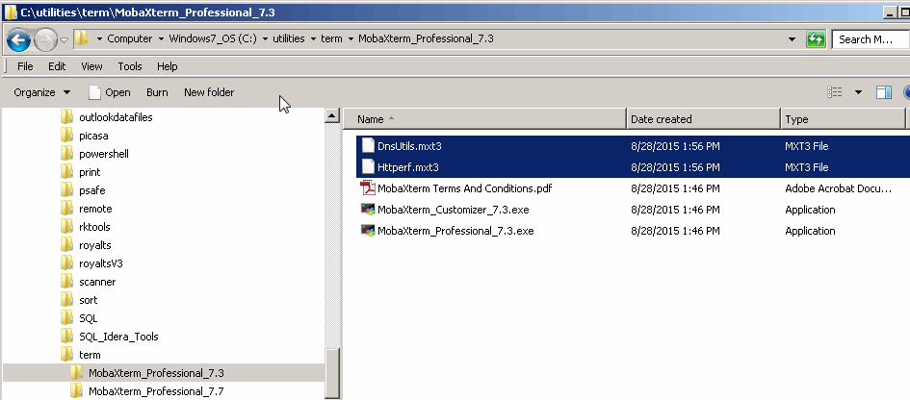Click the green Refresh icon in the address bar
Viewport: 910px width, 400px height.
(816, 39)
